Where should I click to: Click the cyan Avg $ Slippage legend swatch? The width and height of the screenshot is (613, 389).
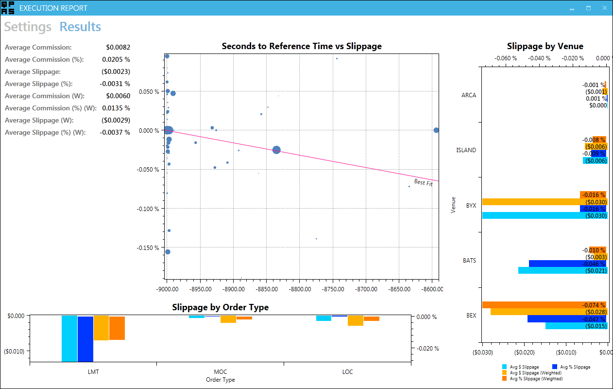point(505,367)
